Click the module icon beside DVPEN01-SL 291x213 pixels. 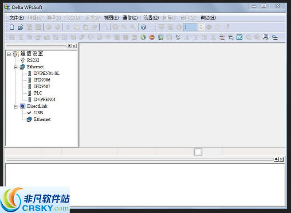point(29,74)
